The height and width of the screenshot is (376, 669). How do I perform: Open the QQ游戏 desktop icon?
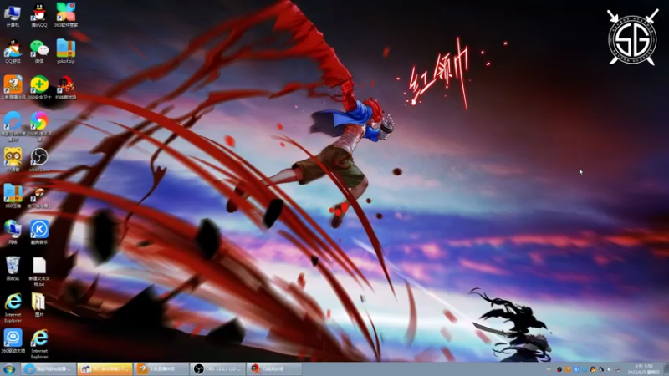(x=13, y=52)
